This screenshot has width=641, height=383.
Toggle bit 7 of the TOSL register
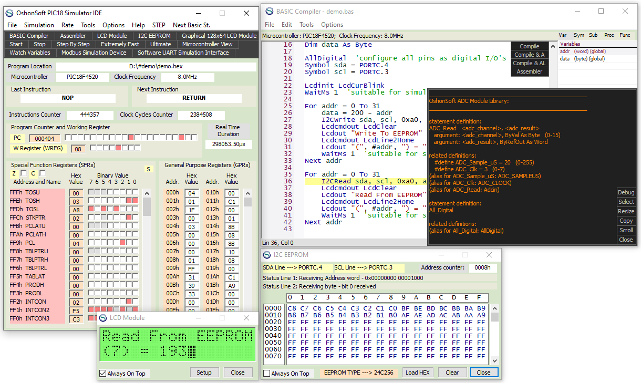91,209
